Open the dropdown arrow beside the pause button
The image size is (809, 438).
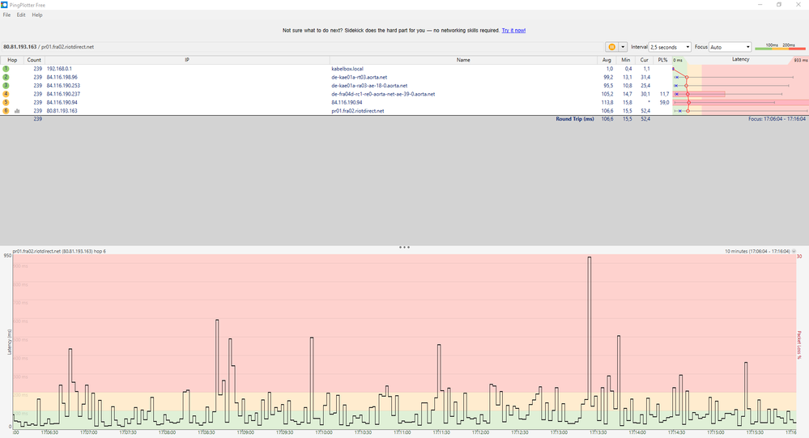pos(623,47)
